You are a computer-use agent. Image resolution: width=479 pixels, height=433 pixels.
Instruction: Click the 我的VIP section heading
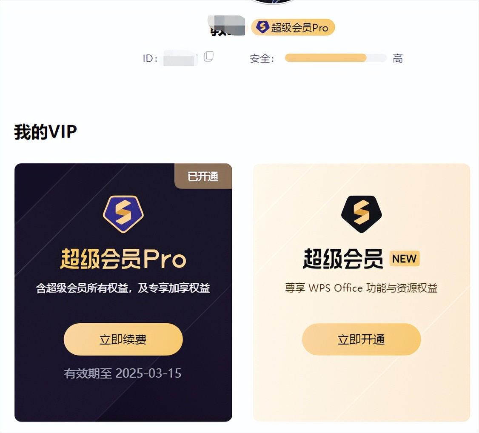point(45,131)
